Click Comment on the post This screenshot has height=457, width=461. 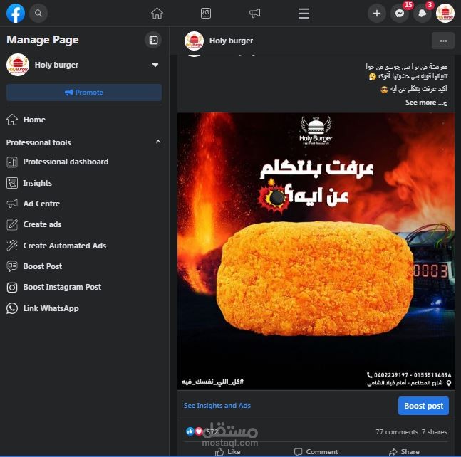[316, 452]
